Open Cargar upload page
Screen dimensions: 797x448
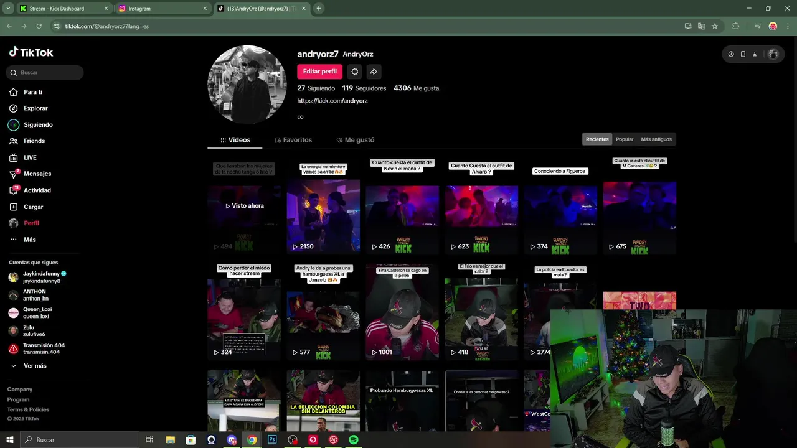point(34,207)
